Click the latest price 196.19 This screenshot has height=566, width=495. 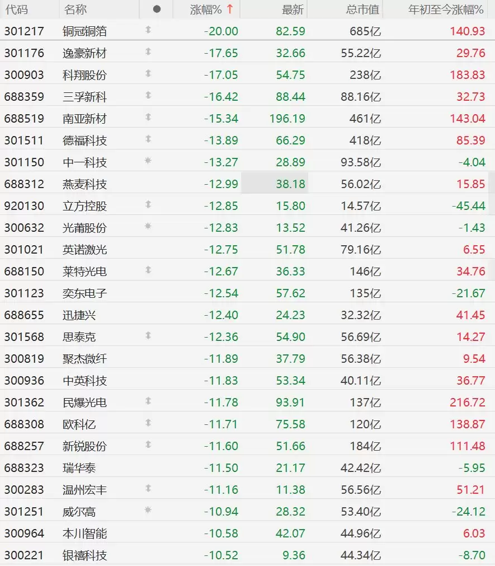tap(287, 118)
